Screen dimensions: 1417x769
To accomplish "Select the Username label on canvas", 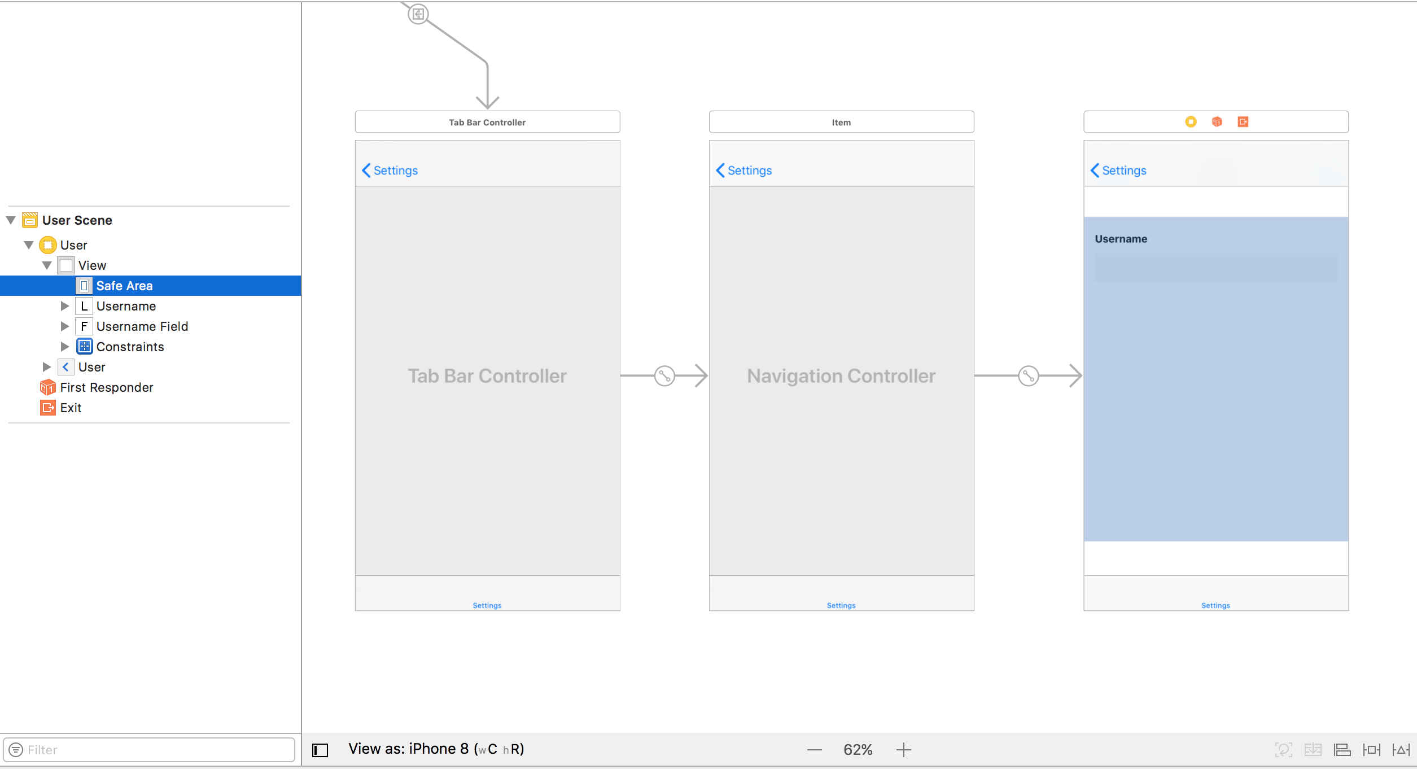I will tap(1121, 239).
